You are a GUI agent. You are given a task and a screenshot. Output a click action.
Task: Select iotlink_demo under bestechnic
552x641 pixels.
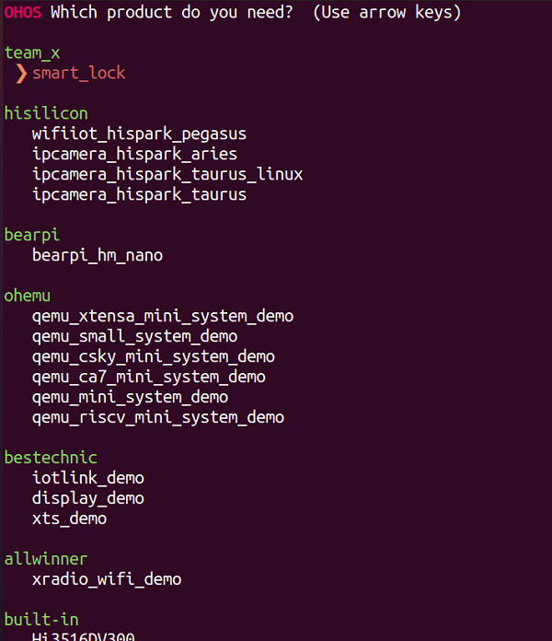tap(88, 478)
